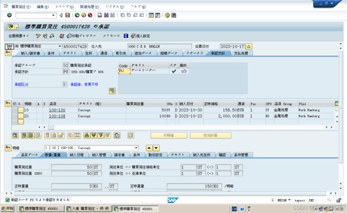Screen dimensions: 347x213
Task: Click the 伝票概要オン button
Action: (19, 36)
